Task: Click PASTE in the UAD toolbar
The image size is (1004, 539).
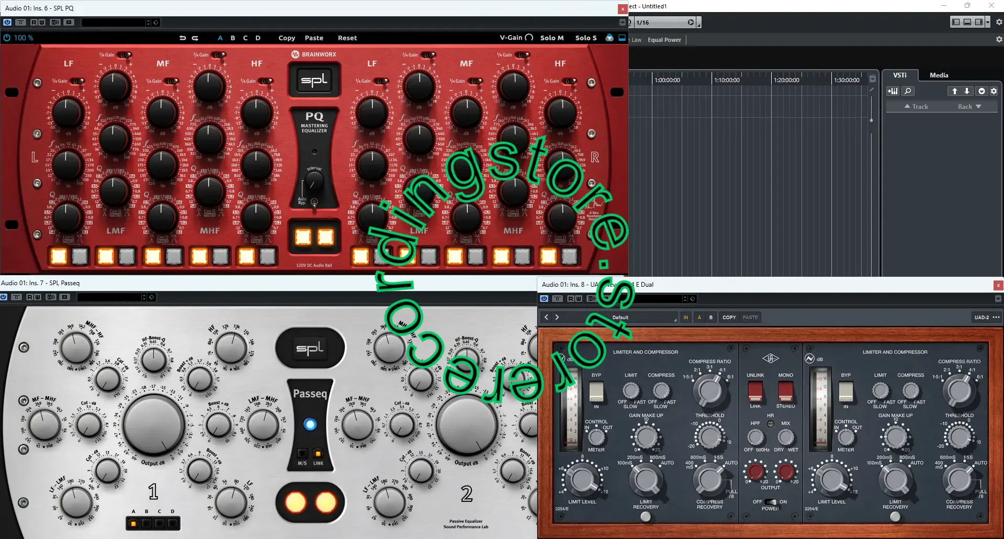Action: [750, 317]
